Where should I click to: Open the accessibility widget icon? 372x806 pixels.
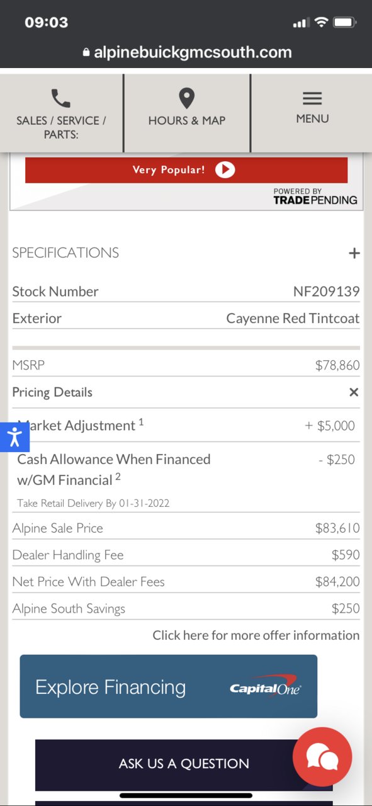[x=14, y=437]
